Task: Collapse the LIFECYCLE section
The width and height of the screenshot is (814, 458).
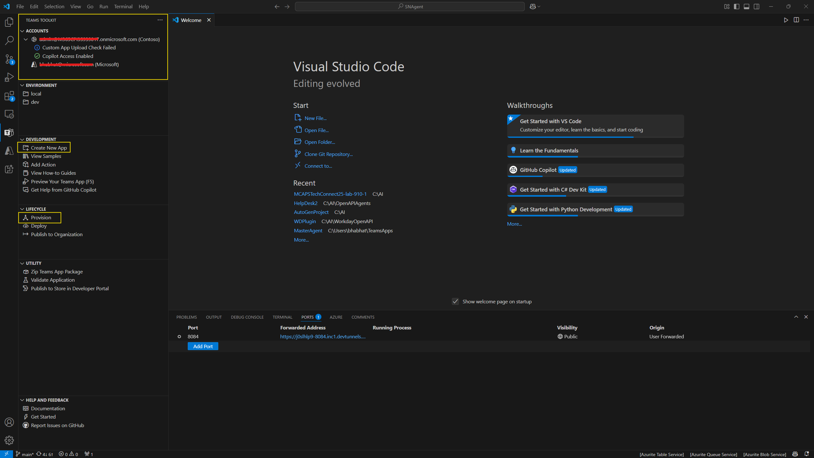Action: pos(22,209)
